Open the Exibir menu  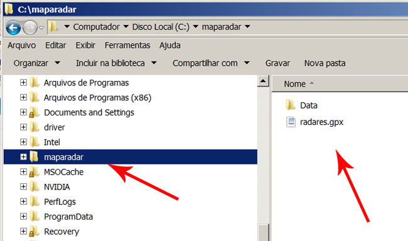[85, 45]
